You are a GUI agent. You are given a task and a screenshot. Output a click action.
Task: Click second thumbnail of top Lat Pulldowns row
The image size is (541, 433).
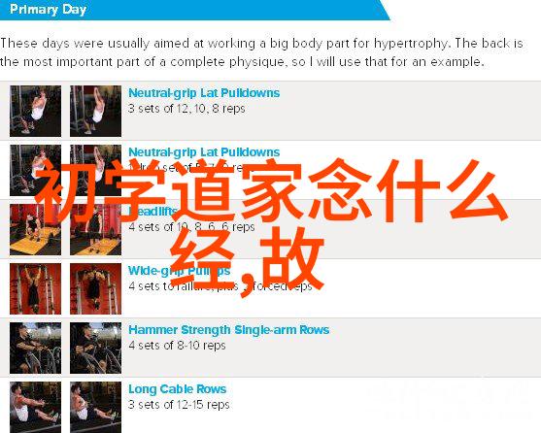[95, 111]
